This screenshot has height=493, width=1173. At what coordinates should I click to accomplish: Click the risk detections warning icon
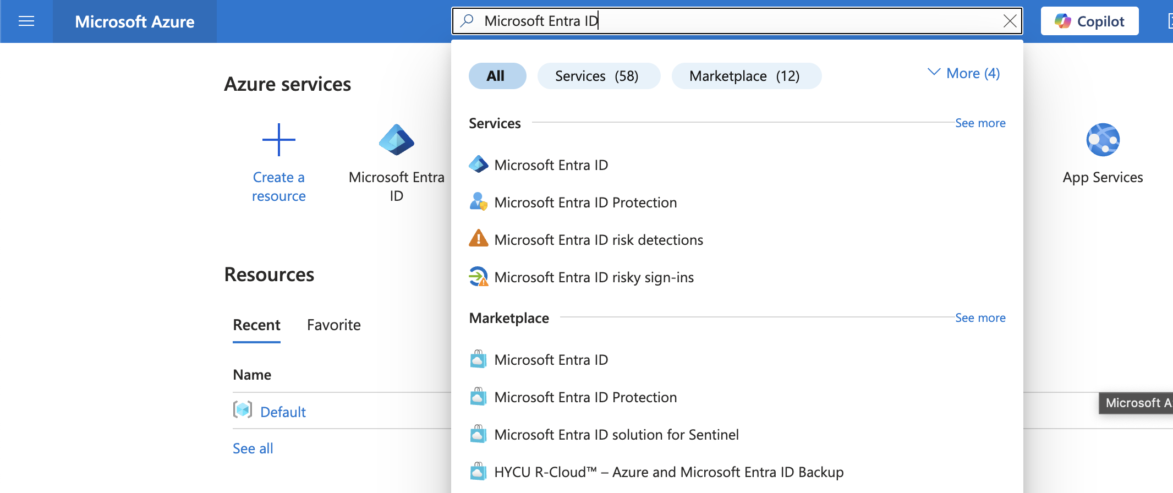pyautogui.click(x=479, y=239)
